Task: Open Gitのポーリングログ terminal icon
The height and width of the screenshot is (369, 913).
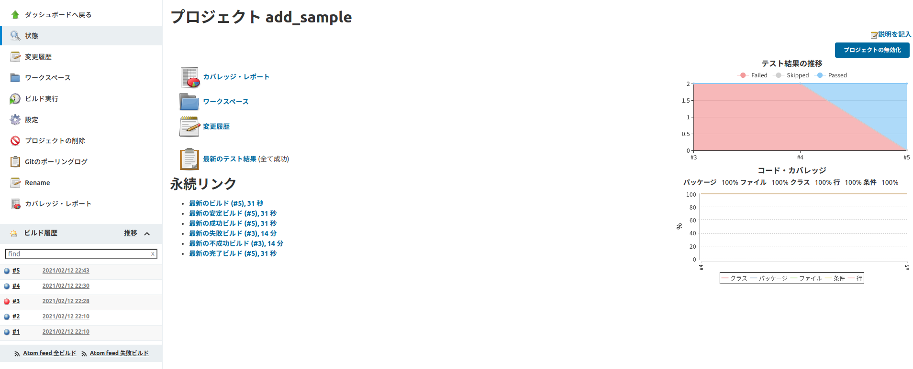Action: (14, 161)
